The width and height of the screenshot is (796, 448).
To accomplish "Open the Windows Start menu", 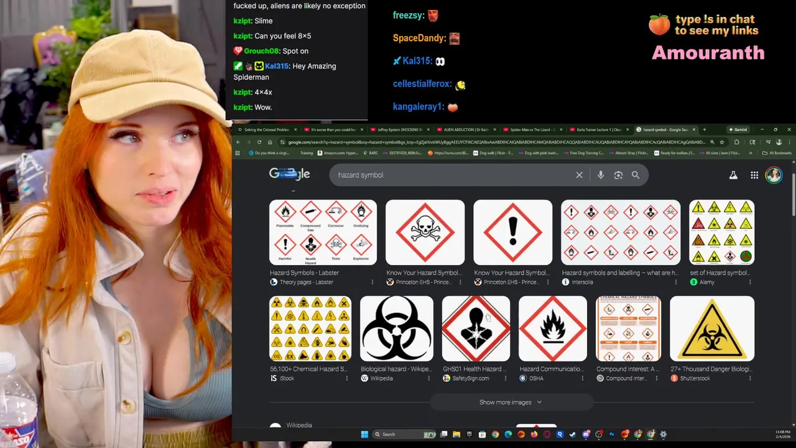I will tap(364, 434).
